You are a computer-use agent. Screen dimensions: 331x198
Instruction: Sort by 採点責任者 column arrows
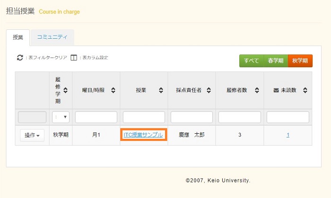pos(209,90)
